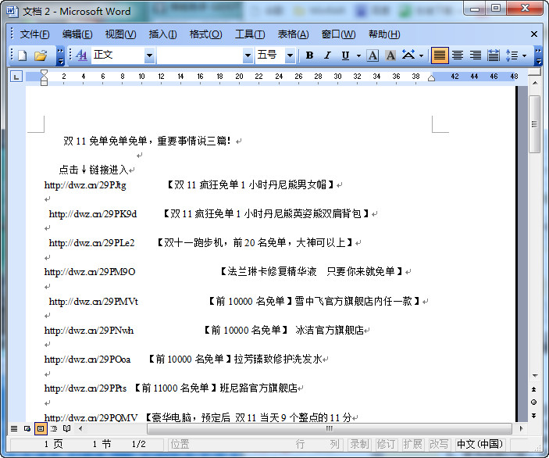This screenshot has width=549, height=458.
Task: Open the font size dropdown showing 五号
Action: [290, 55]
